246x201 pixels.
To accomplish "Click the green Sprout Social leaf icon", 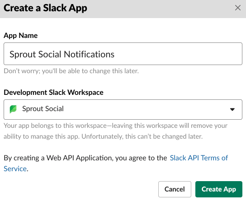I will 13,109.
